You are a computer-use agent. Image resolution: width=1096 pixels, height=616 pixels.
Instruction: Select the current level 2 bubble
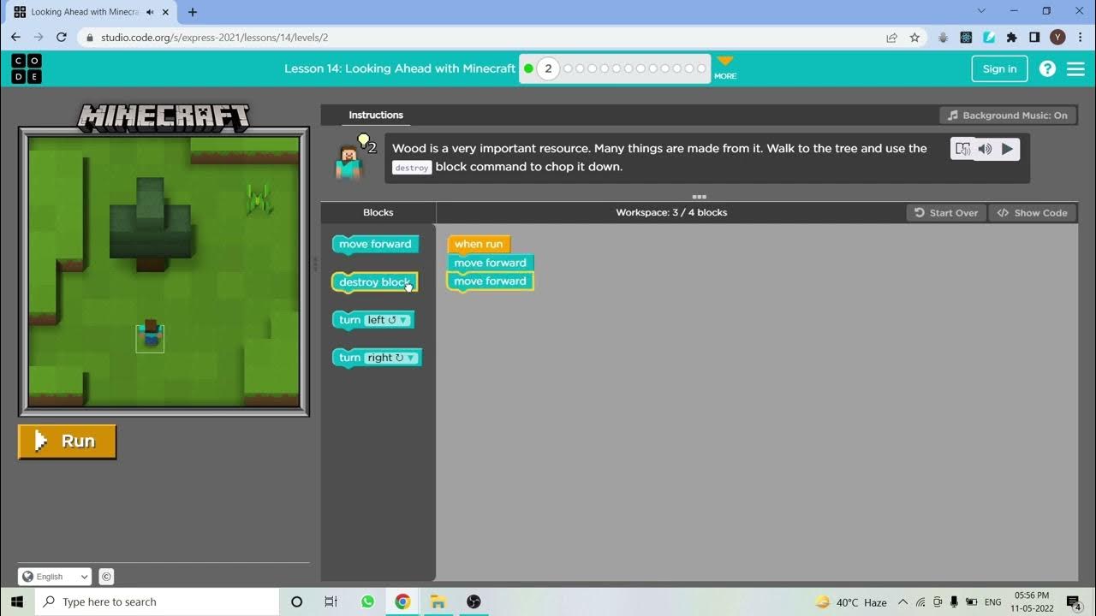548,68
